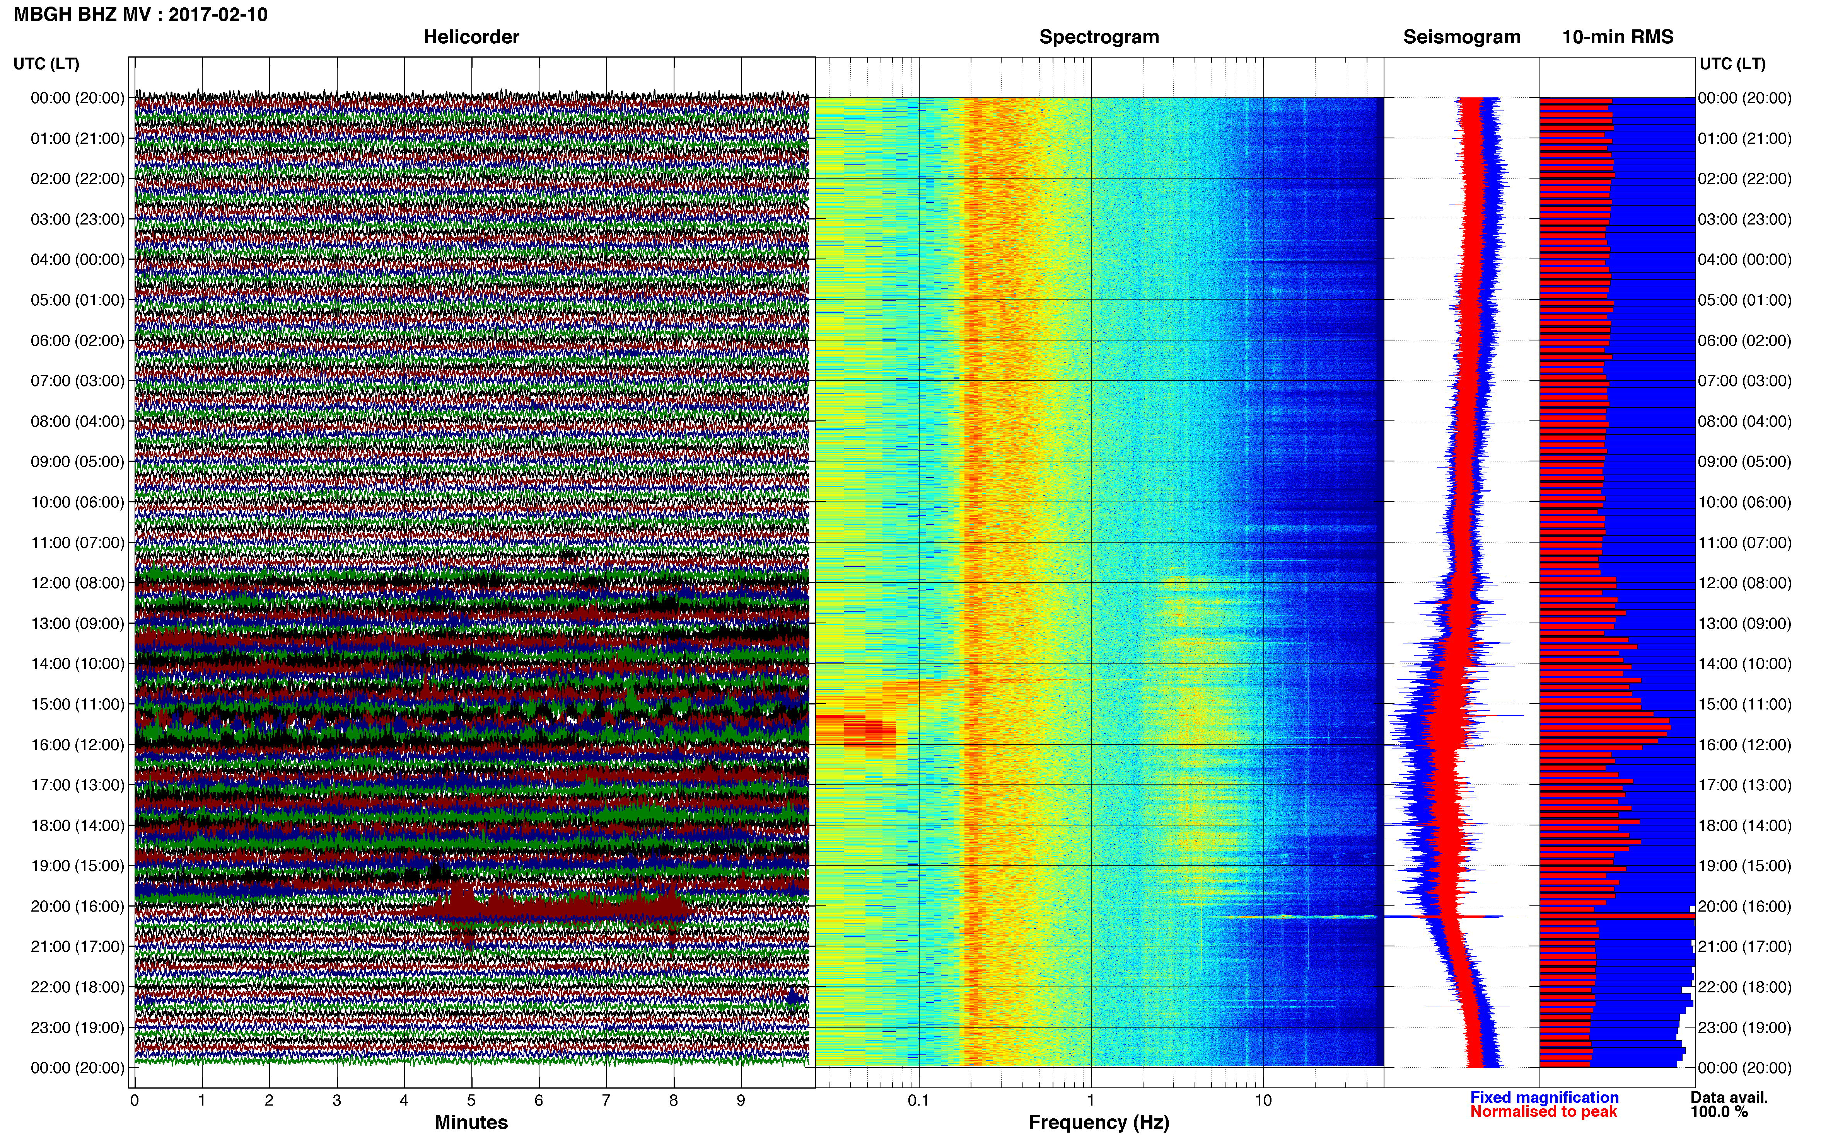Screen dimensions: 1833x1145
Task: Click the 'Frequency (Hz)' x-axis label
Action: pos(1099,1122)
